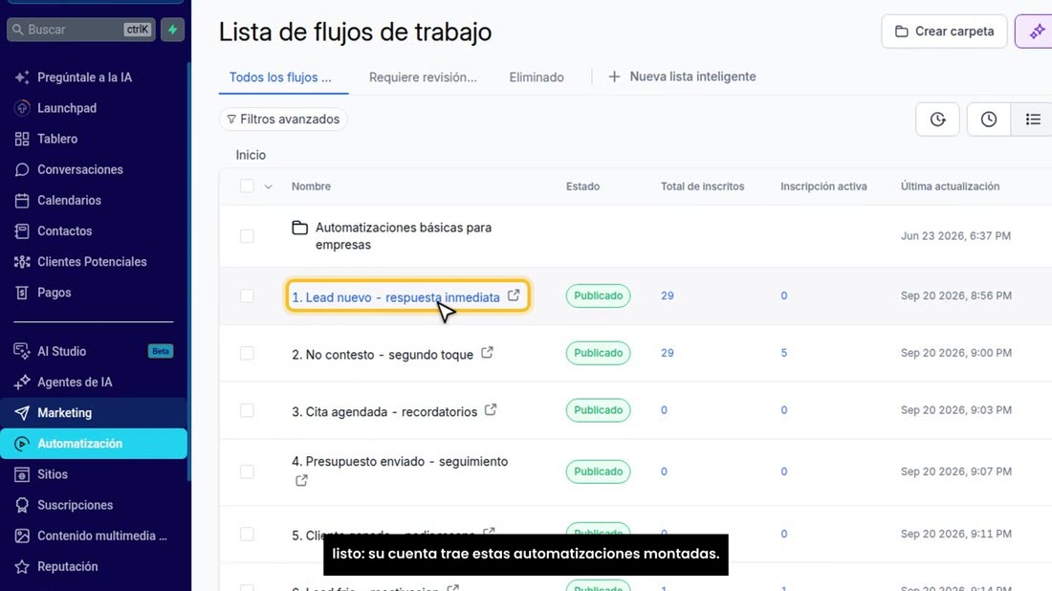Viewport: 1052px width, 591px height.
Task: Click the Suscripciones badge icon
Action: 22,505
